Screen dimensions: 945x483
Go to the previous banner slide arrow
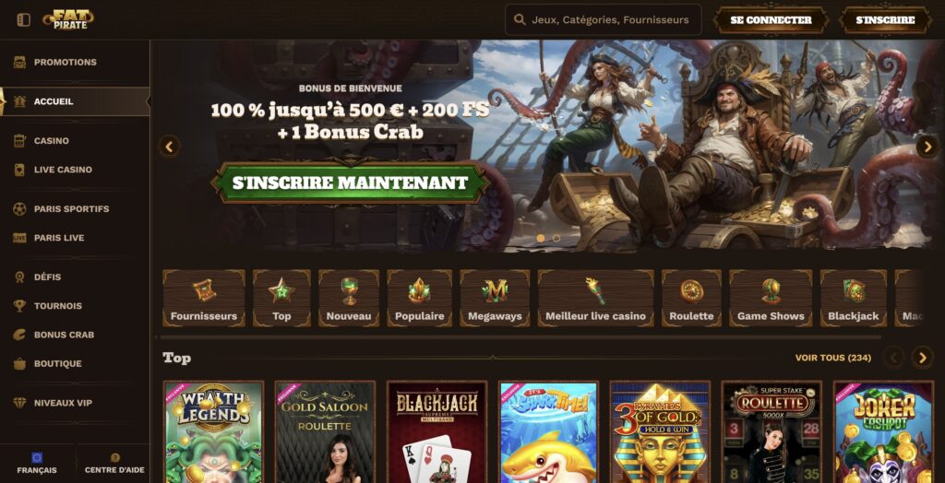click(170, 147)
